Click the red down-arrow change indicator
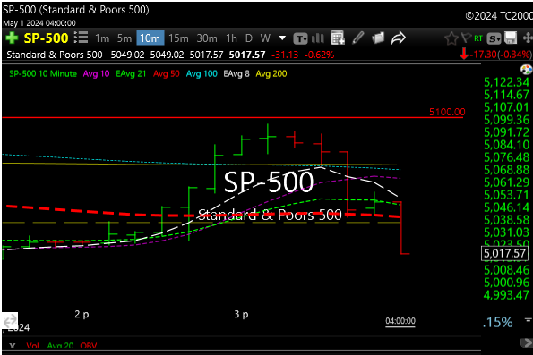Screen dimensions: 533x355 pyautogui.click(x=464, y=54)
